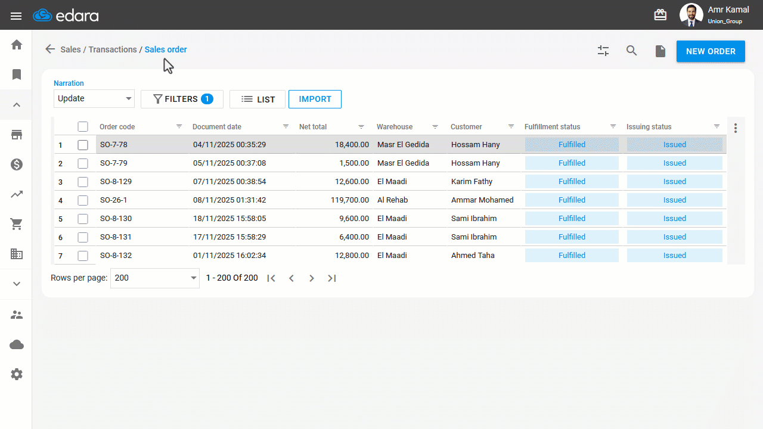Click the home icon in the sidebar

tap(17, 45)
